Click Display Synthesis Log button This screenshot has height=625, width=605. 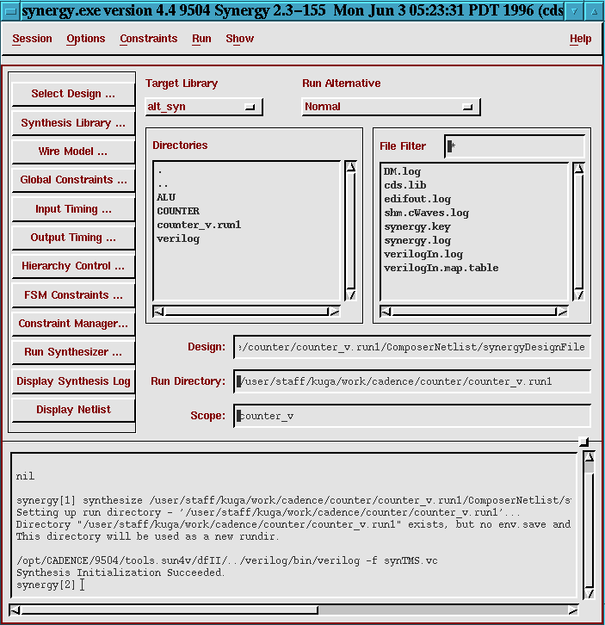pos(73,381)
